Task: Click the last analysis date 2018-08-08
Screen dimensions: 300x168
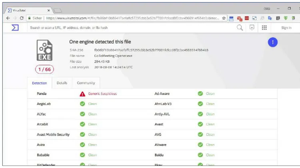Action: click(x=113, y=67)
